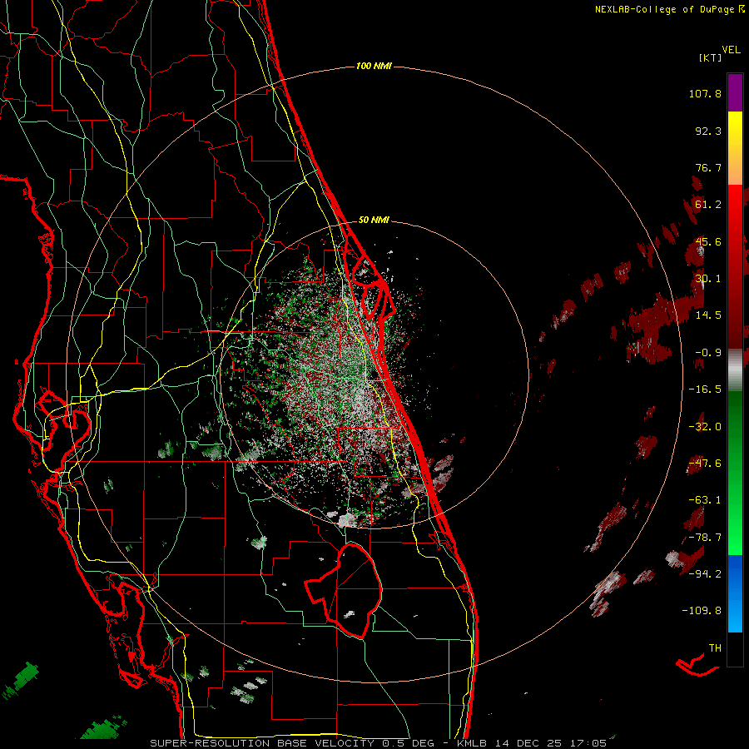The height and width of the screenshot is (749, 749).
Task: Click the 50 NMI range ring label
Action: (x=374, y=221)
